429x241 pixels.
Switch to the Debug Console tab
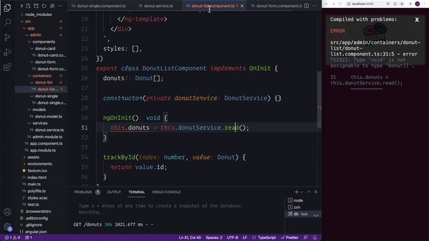tap(166, 192)
